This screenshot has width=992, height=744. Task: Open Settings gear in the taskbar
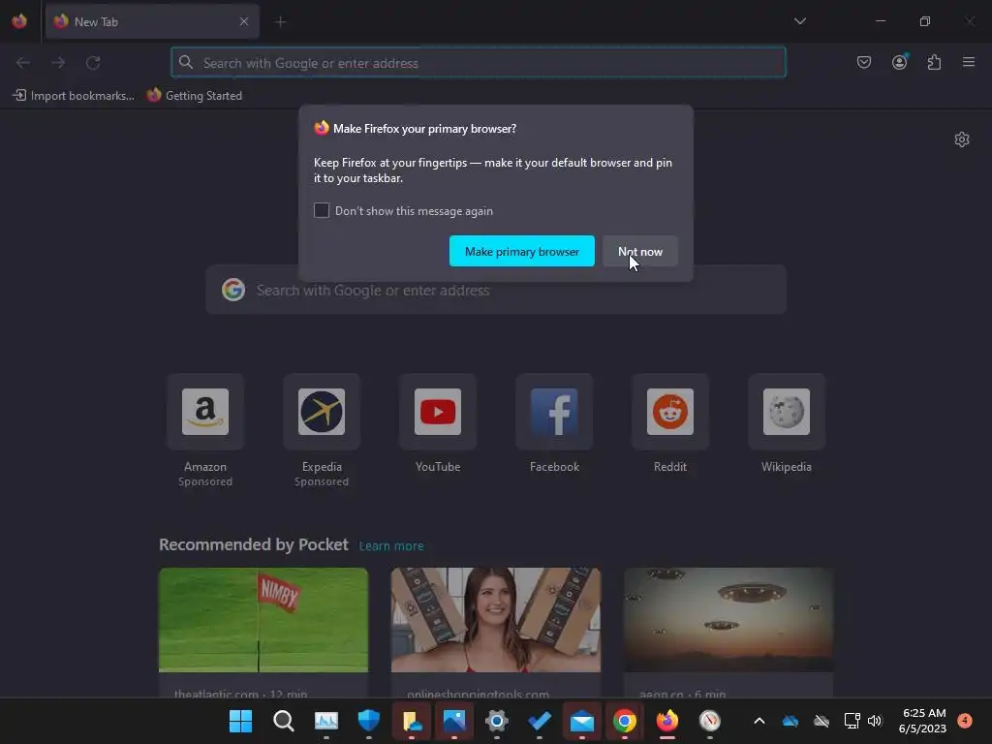[x=497, y=721]
